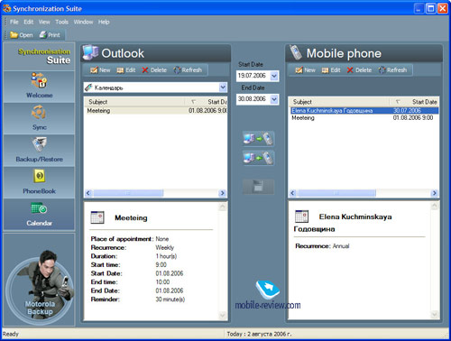Click the disabled save diskette button
The image size is (451, 341).
[258, 187]
